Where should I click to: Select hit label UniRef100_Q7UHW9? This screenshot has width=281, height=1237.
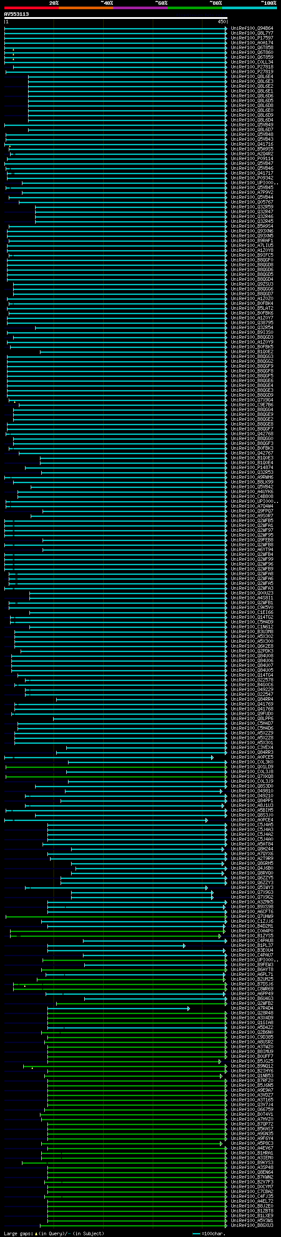(x=252, y=916)
